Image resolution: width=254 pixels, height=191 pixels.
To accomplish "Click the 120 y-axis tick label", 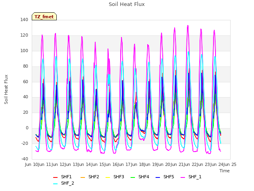I will point(24,35).
